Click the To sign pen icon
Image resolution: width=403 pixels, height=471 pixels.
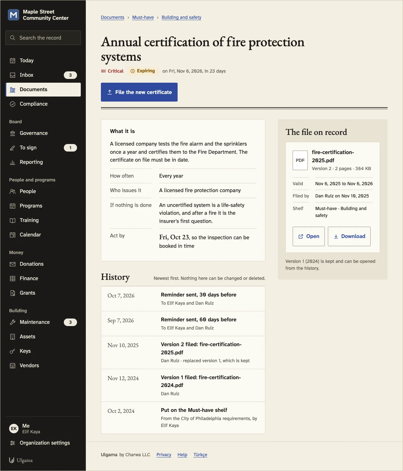pyautogui.click(x=13, y=148)
